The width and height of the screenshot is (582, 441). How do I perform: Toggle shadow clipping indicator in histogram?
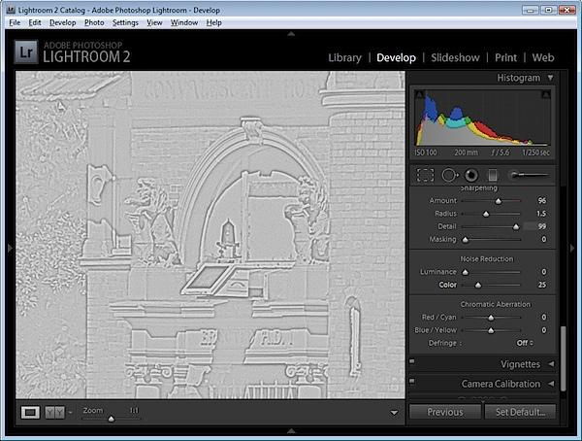coord(420,94)
